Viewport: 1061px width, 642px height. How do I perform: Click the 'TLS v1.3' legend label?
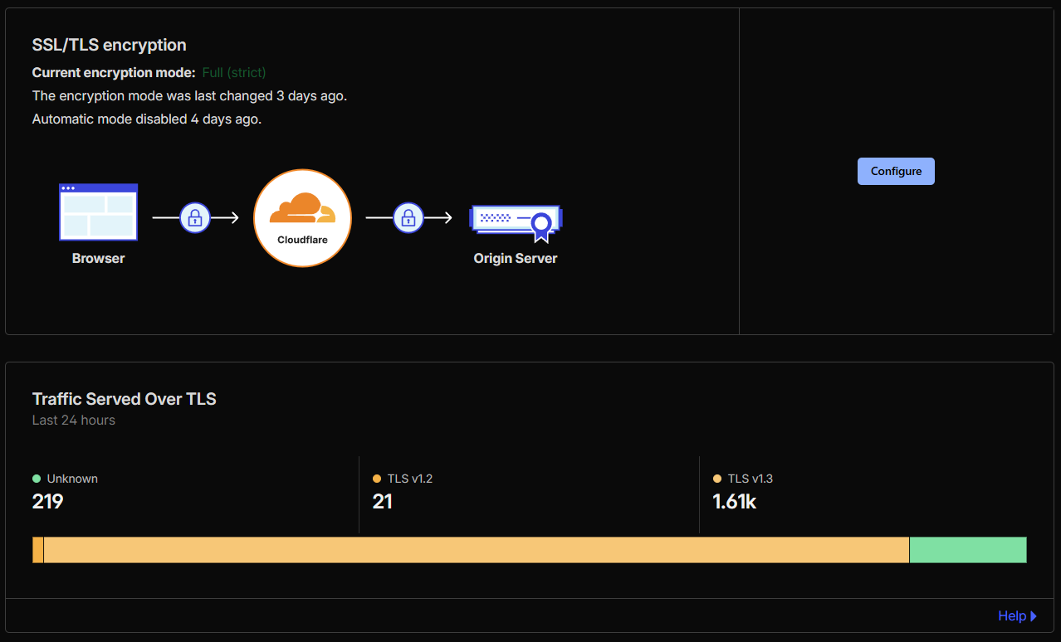pyautogui.click(x=751, y=479)
